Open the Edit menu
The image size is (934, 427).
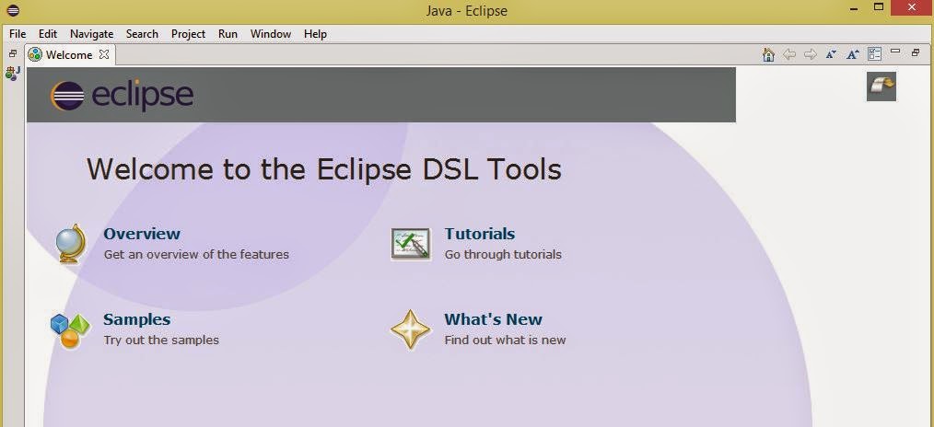pos(48,34)
